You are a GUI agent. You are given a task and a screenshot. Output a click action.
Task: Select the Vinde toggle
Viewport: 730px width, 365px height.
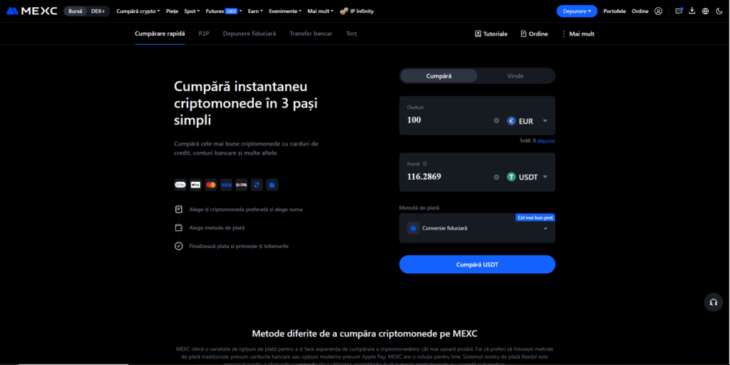[515, 76]
